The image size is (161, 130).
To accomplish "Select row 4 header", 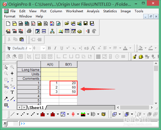I will pyautogui.click(x=29, y=96).
